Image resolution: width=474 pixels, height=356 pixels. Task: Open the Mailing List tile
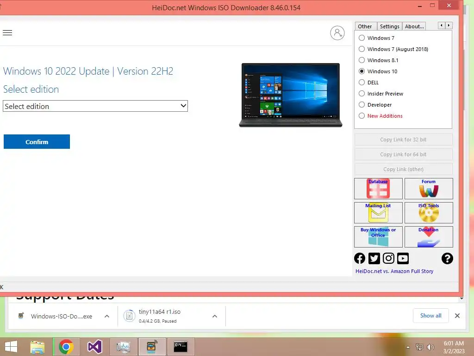pos(378,212)
